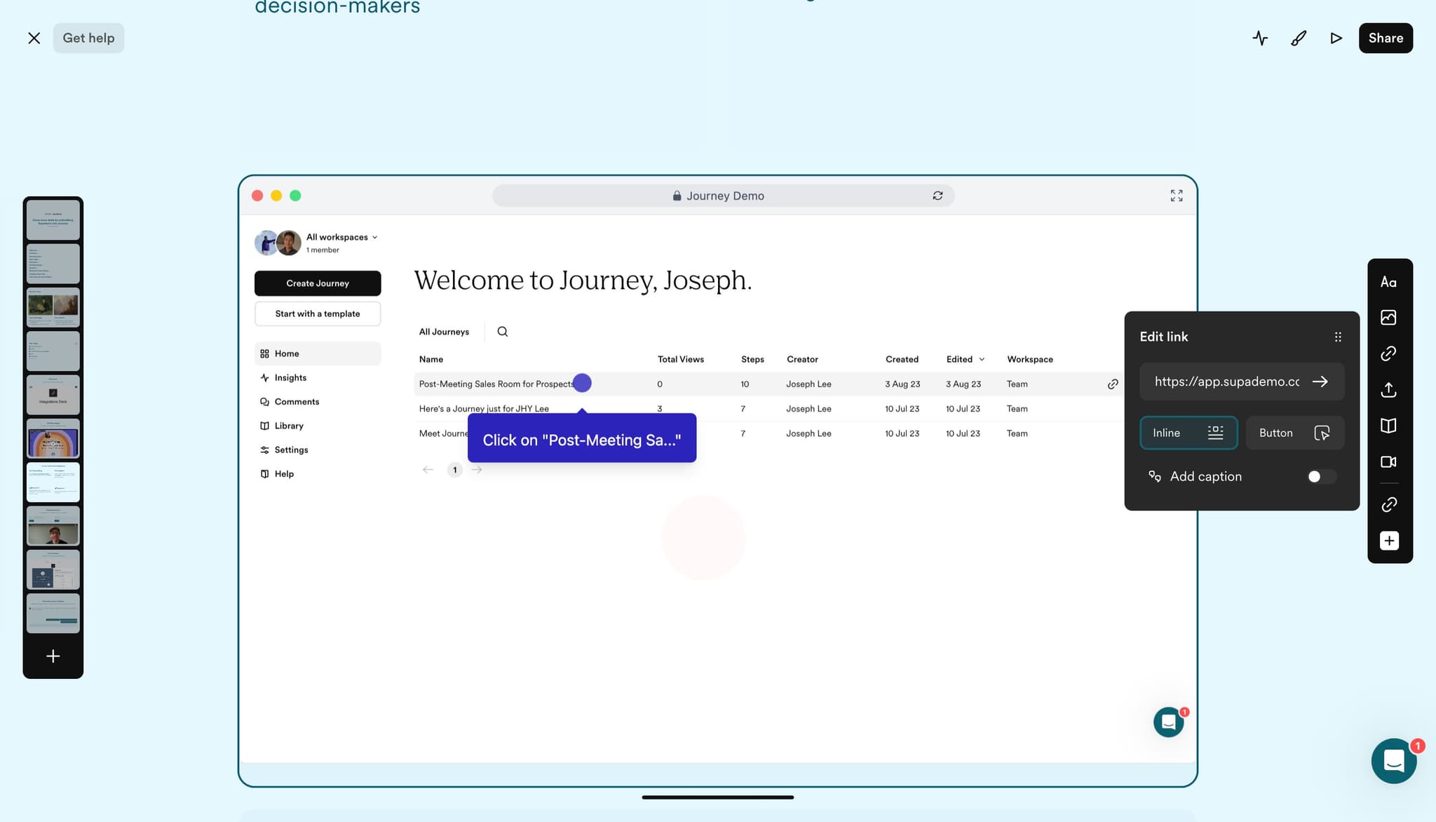Screen dimensions: 1436x822
Task: Add a text element using the Aa icon
Action: (x=1390, y=281)
